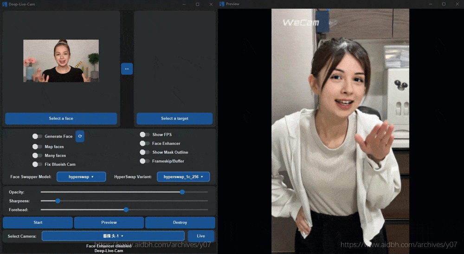Toggle the Face Enhancer option
This screenshot has width=464, height=254.
145,143
